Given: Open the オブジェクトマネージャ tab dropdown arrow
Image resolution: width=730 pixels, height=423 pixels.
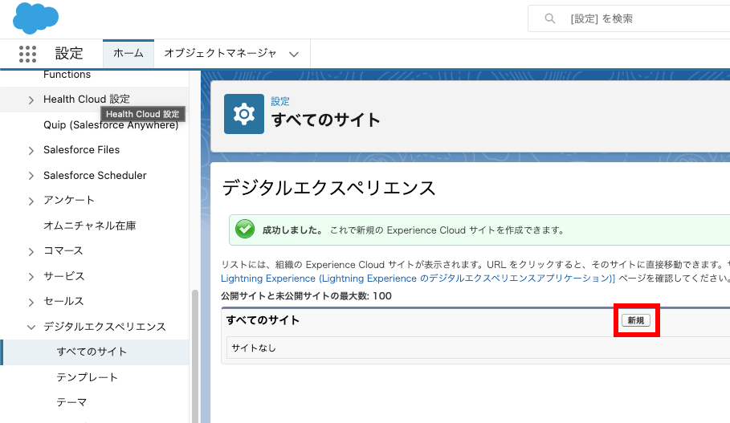Looking at the screenshot, I should 294,54.
